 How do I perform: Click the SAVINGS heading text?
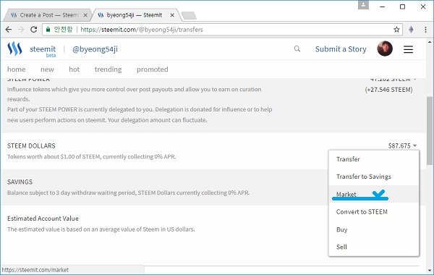(20, 182)
